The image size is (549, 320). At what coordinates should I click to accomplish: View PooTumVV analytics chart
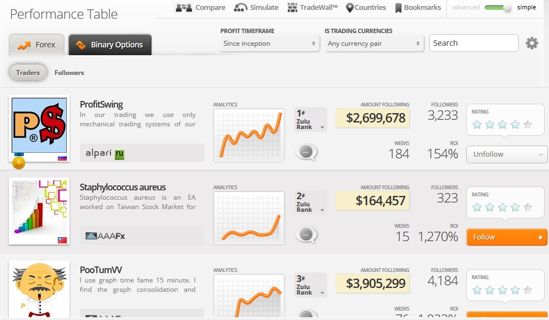pyautogui.click(x=249, y=296)
